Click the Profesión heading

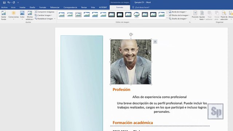[x=121, y=90]
